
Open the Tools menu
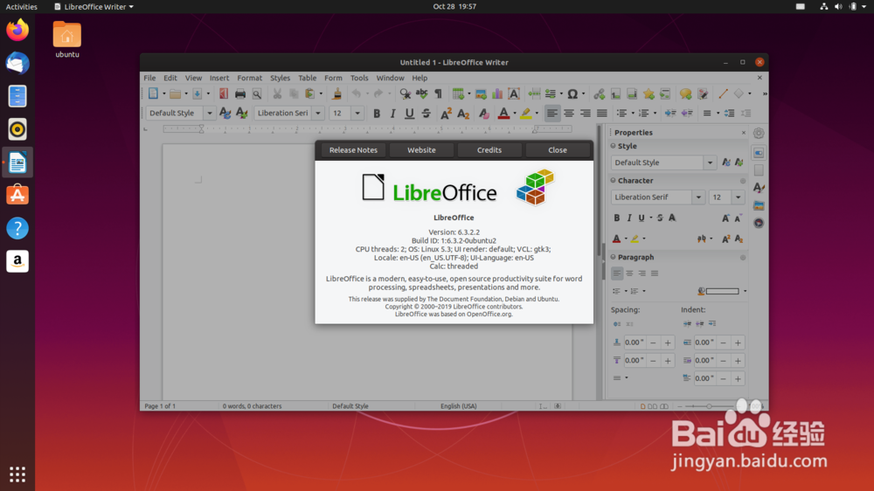coord(359,78)
